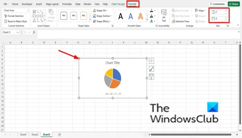Open the Sheet1 worksheet tab
Screen dimensions: 242x138
pyautogui.click(x=23, y=135)
